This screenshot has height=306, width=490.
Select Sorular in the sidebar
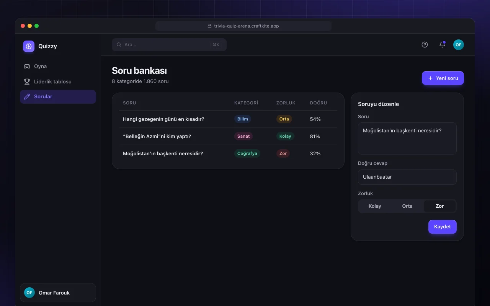[58, 96]
